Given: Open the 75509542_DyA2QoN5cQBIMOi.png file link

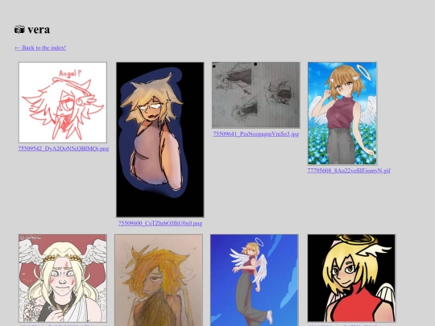Looking at the screenshot, I should tap(64, 149).
